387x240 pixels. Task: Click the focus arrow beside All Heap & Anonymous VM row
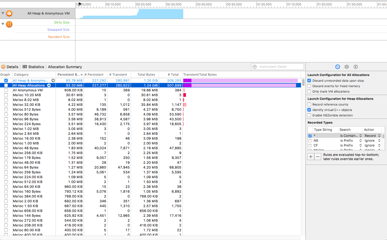pos(53,81)
